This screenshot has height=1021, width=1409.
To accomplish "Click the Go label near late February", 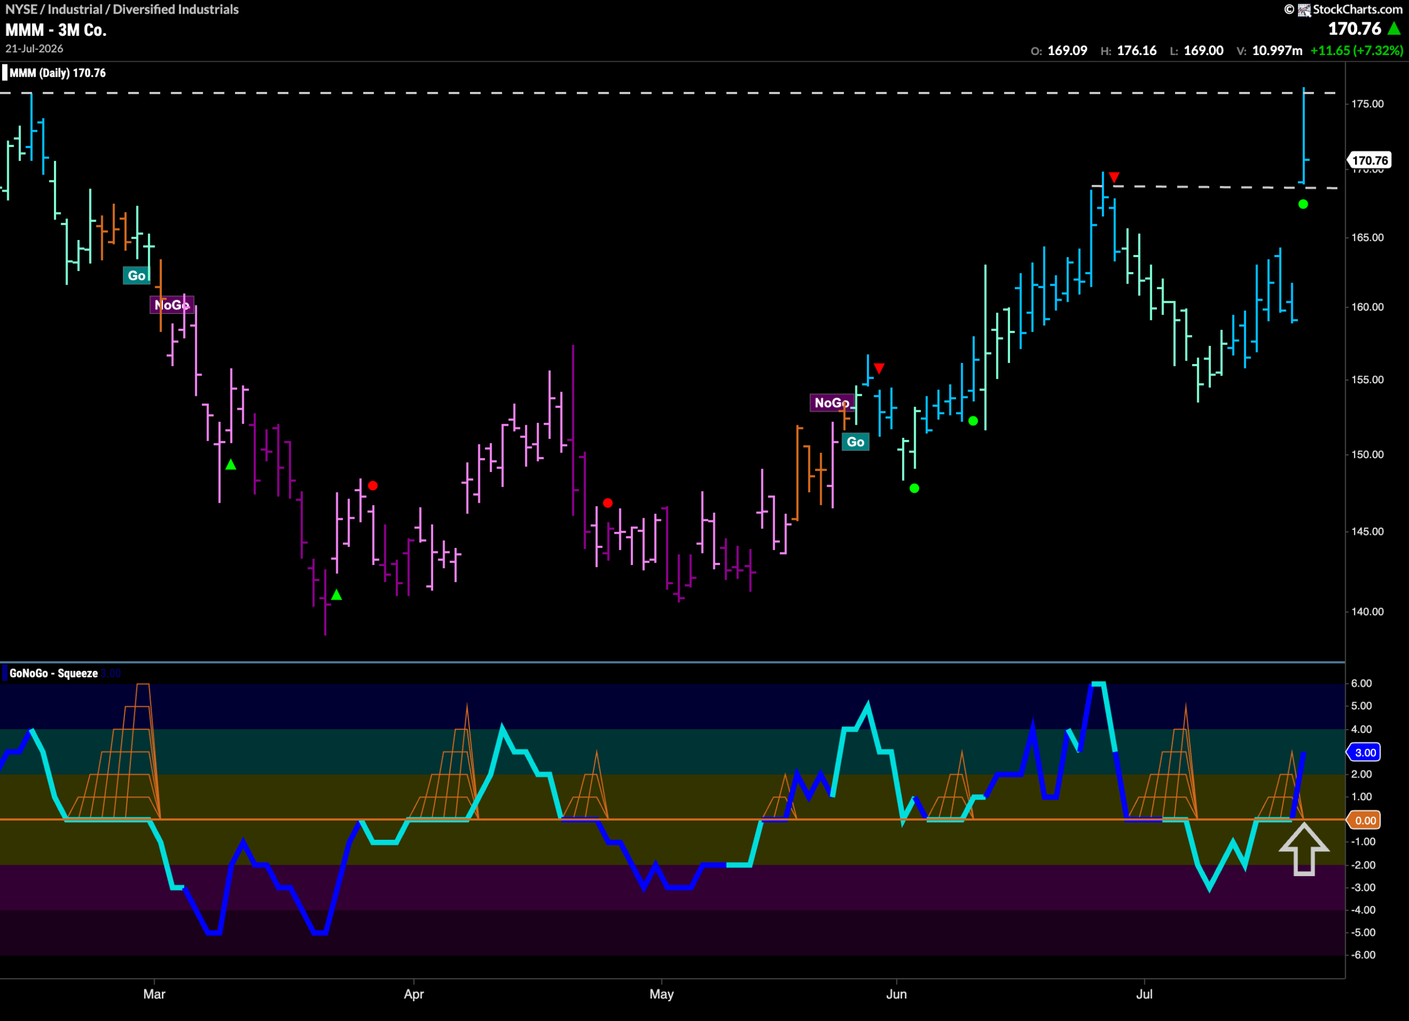I will pyautogui.click(x=136, y=275).
